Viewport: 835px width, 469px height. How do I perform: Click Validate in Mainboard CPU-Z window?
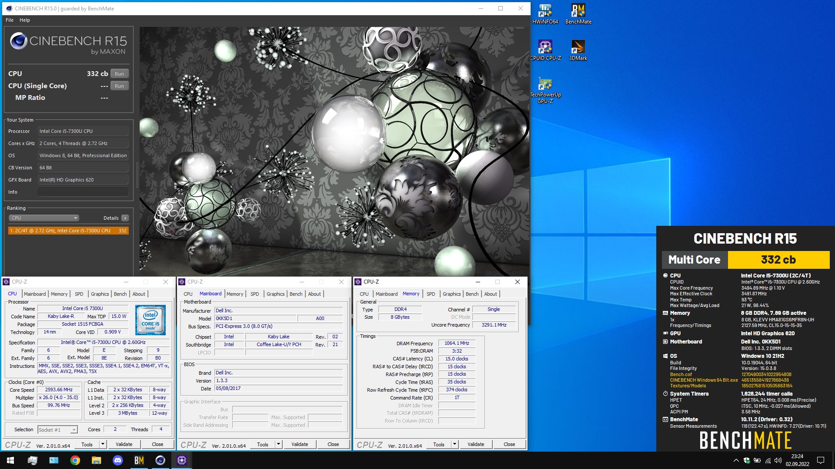(x=300, y=444)
